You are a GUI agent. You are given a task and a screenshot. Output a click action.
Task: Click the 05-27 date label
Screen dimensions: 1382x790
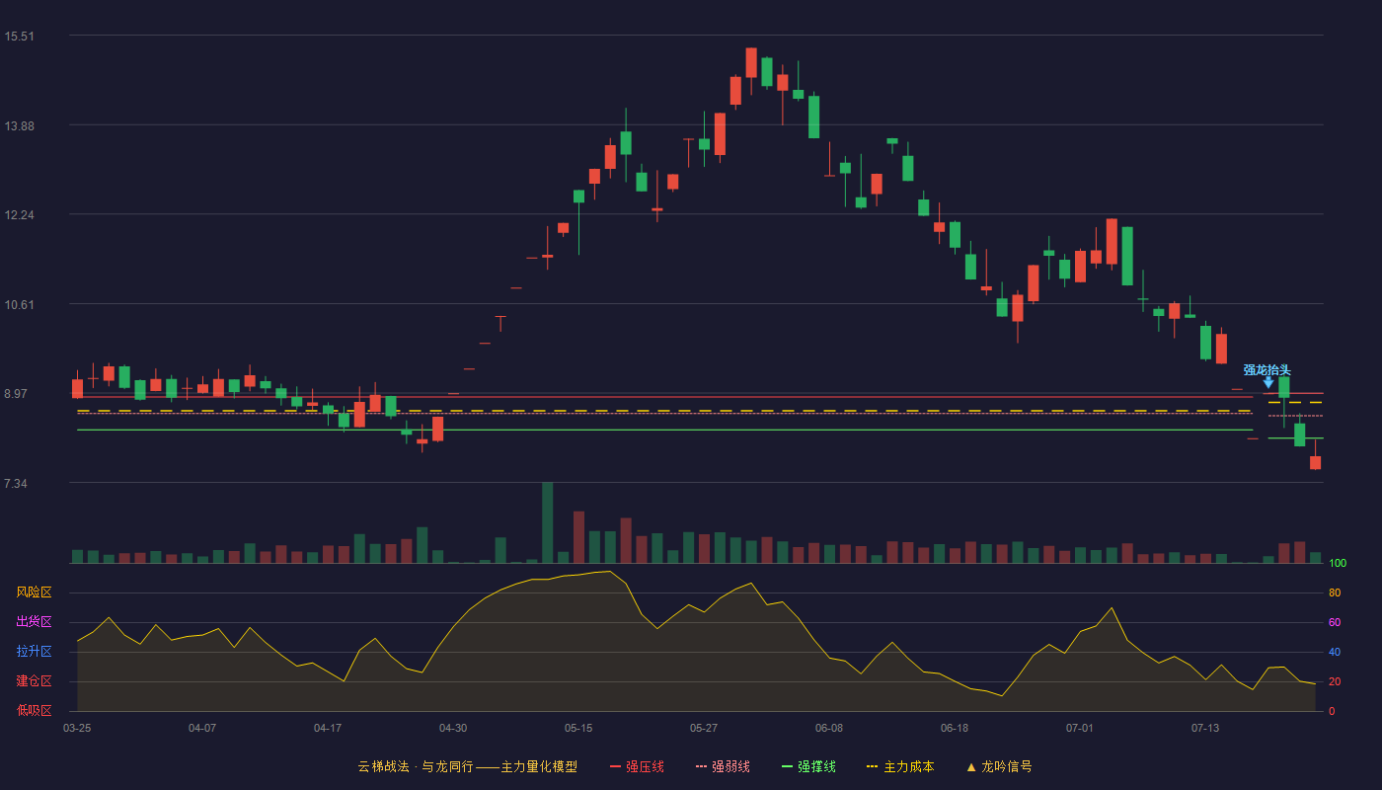[704, 728]
